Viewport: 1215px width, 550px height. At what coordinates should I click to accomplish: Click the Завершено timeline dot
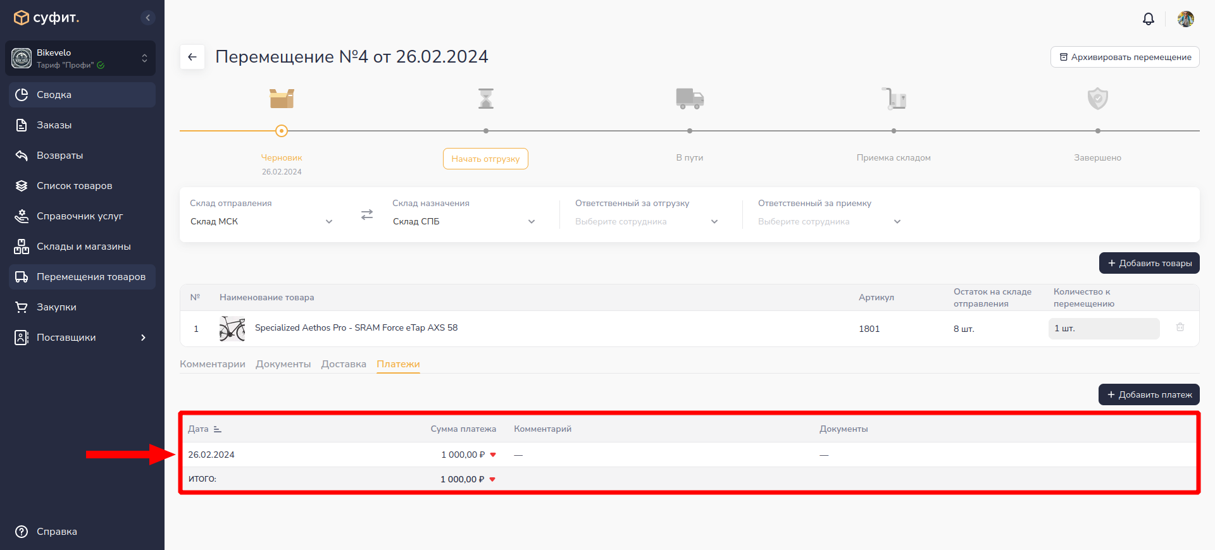(1098, 131)
